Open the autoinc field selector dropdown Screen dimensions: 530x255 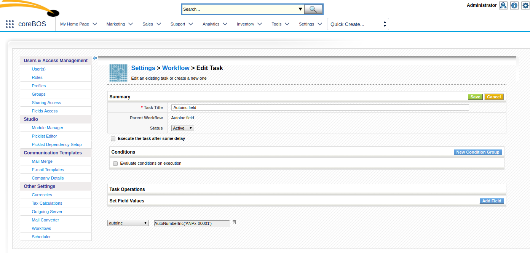click(128, 223)
